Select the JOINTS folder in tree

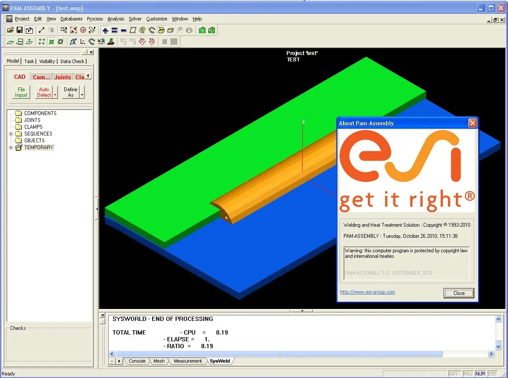(x=32, y=120)
